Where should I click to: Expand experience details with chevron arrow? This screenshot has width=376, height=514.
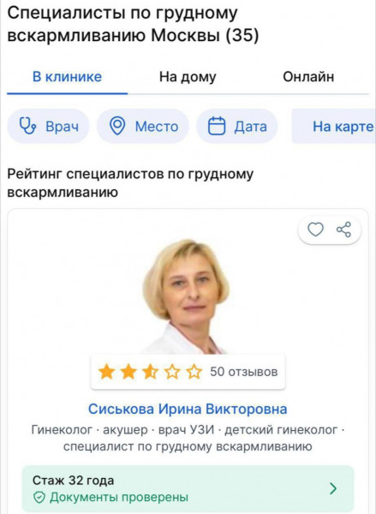pos(333,488)
